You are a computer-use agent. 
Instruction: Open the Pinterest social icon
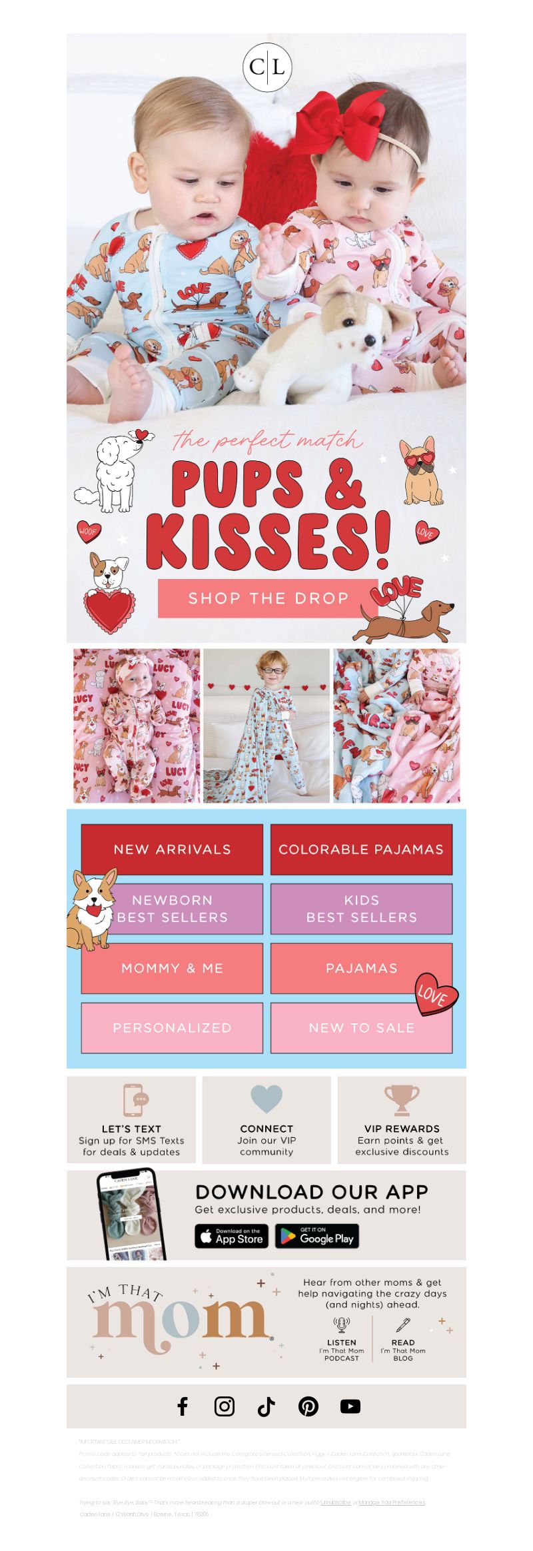click(308, 1406)
